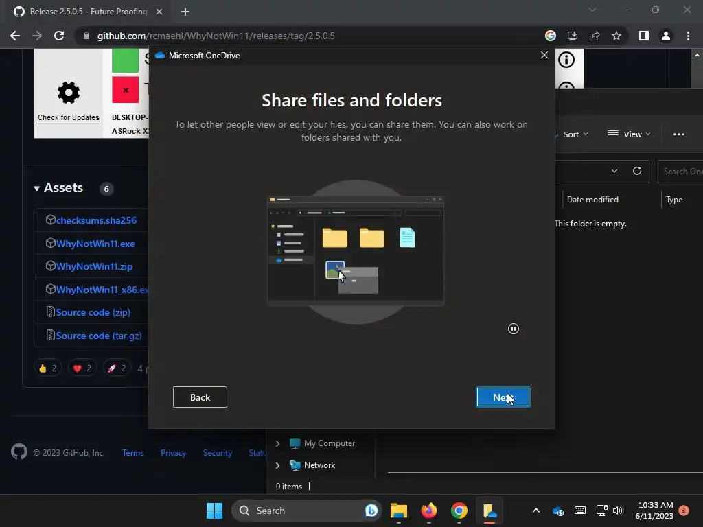Expand My Computer in navigation pane

[x=277, y=443]
